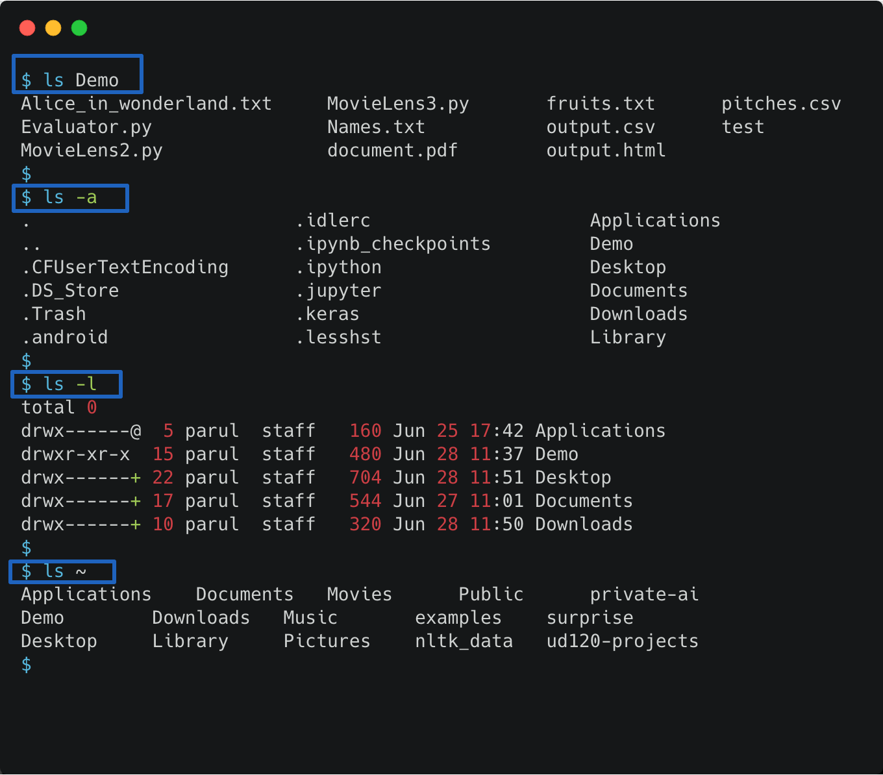Screen dimensions: 883x775
Task: Click the nltk_data directory name
Action: [x=464, y=641]
